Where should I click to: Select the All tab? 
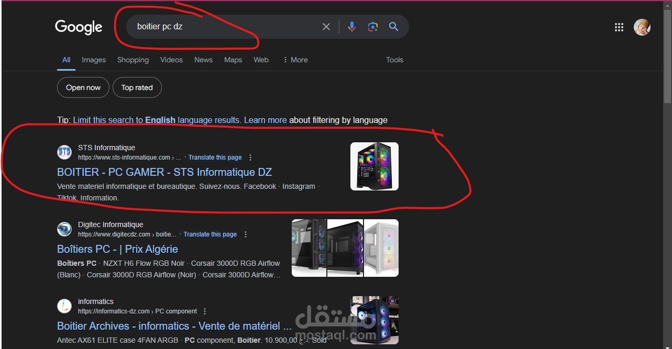(x=66, y=60)
